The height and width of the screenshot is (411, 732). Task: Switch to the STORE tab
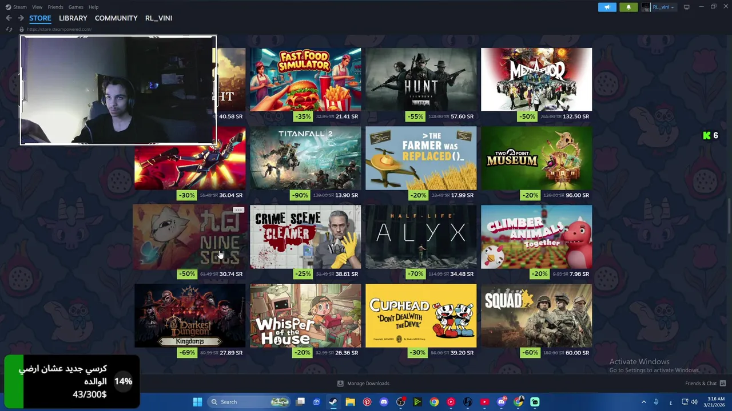click(x=40, y=18)
